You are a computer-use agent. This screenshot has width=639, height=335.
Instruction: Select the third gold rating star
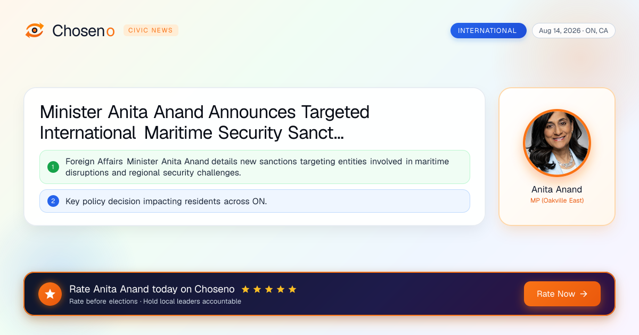click(269, 289)
